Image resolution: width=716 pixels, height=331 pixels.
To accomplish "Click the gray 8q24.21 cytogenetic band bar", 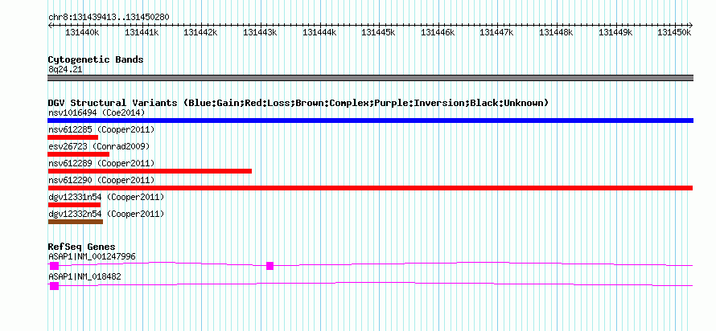I will pos(370,78).
